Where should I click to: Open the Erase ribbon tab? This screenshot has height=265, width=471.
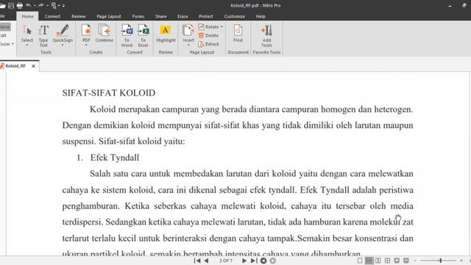(183, 16)
